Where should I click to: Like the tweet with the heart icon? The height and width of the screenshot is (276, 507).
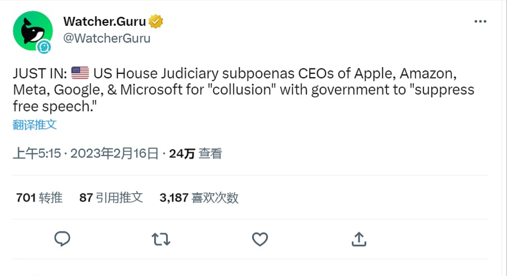tap(260, 239)
